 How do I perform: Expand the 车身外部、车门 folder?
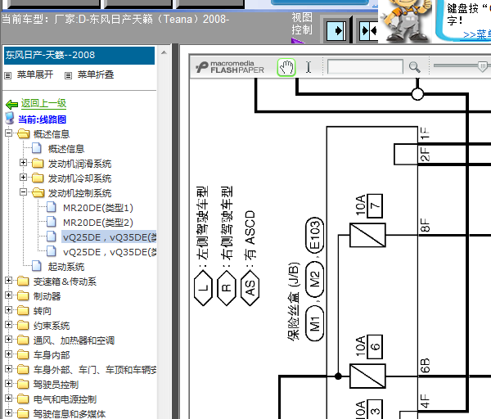[8, 368]
